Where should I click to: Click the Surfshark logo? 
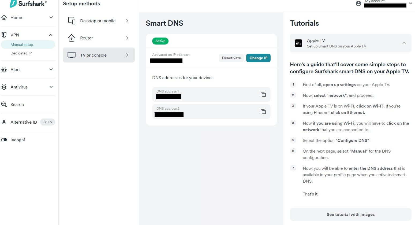pyautogui.click(x=28, y=4)
